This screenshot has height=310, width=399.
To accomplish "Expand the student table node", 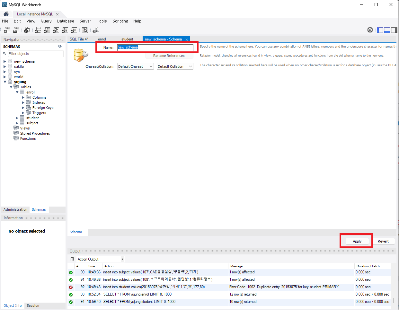I will 17,118.
